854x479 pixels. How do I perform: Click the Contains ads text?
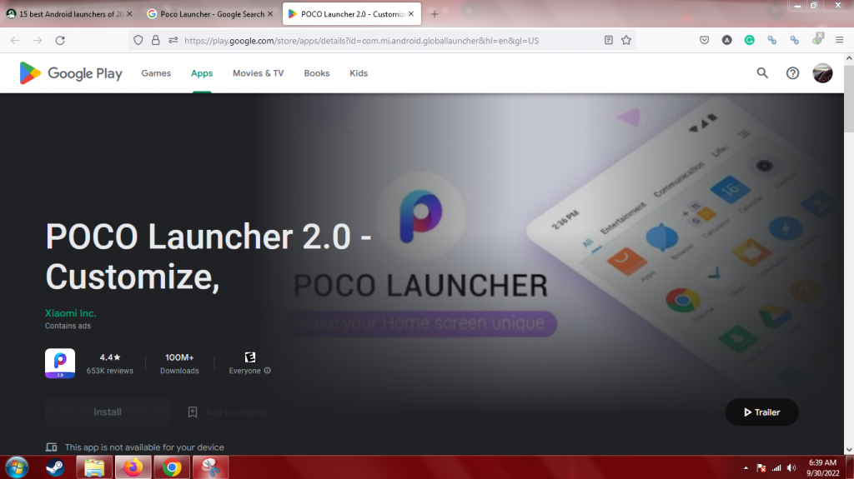click(68, 326)
